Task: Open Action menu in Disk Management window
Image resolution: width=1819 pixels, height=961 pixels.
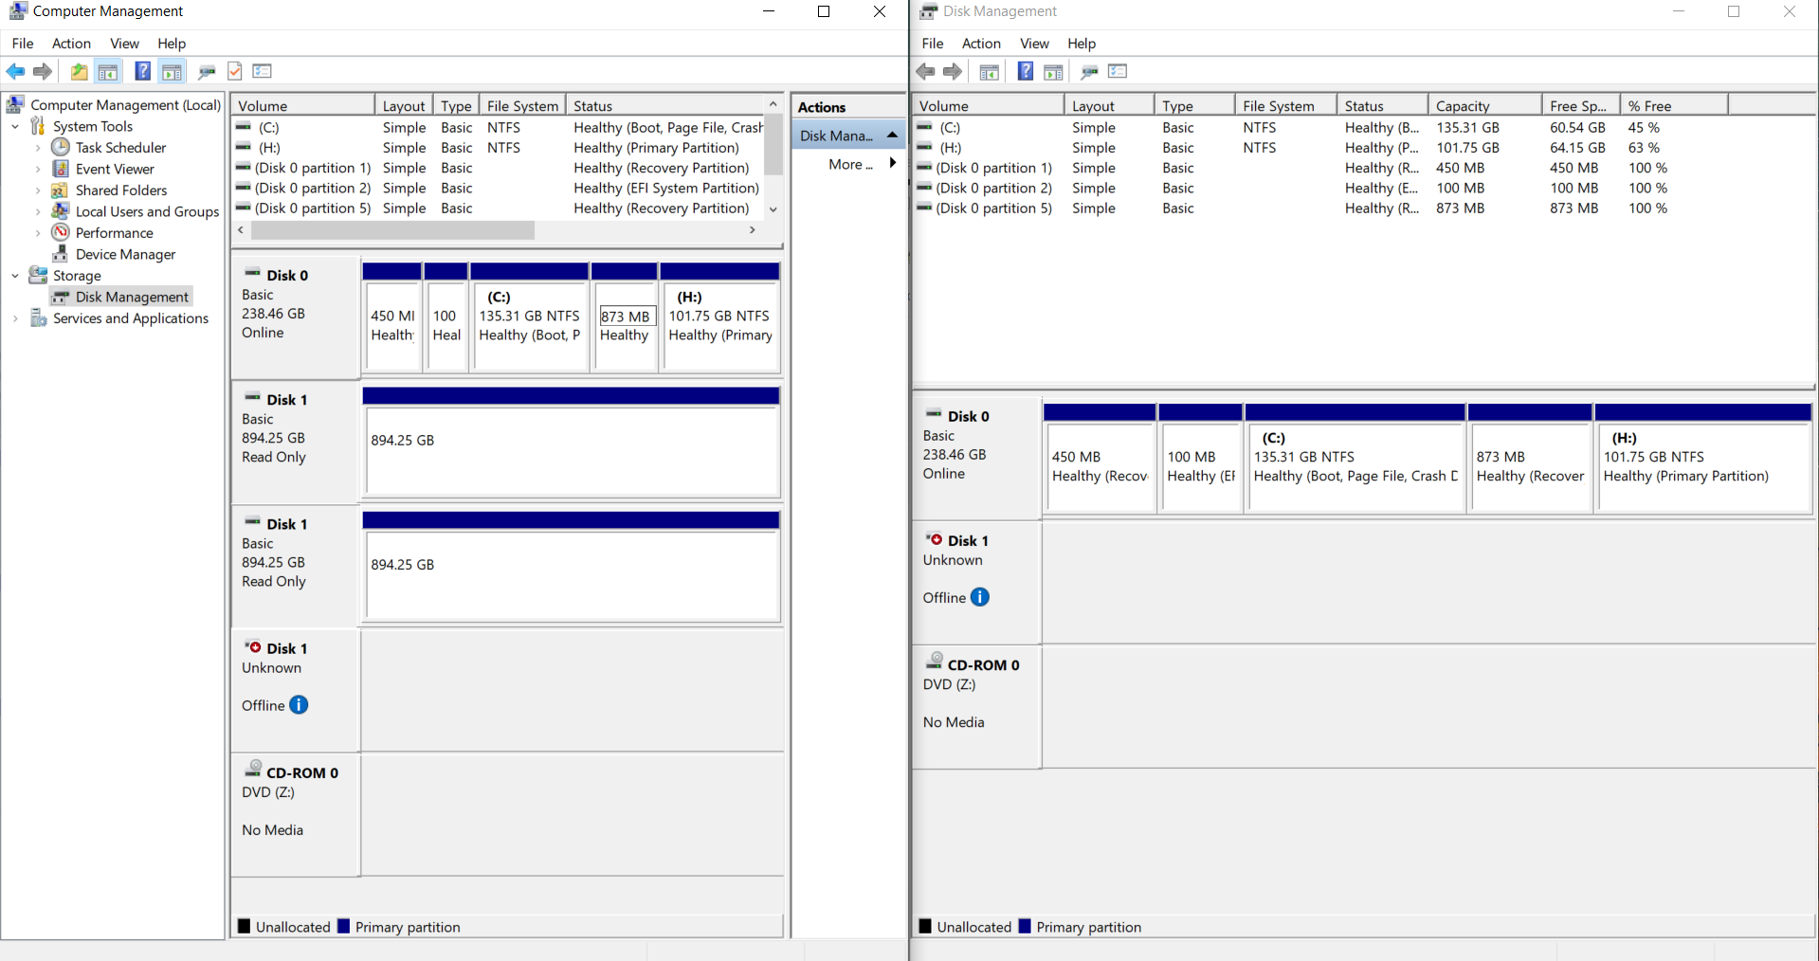Action: 981,44
